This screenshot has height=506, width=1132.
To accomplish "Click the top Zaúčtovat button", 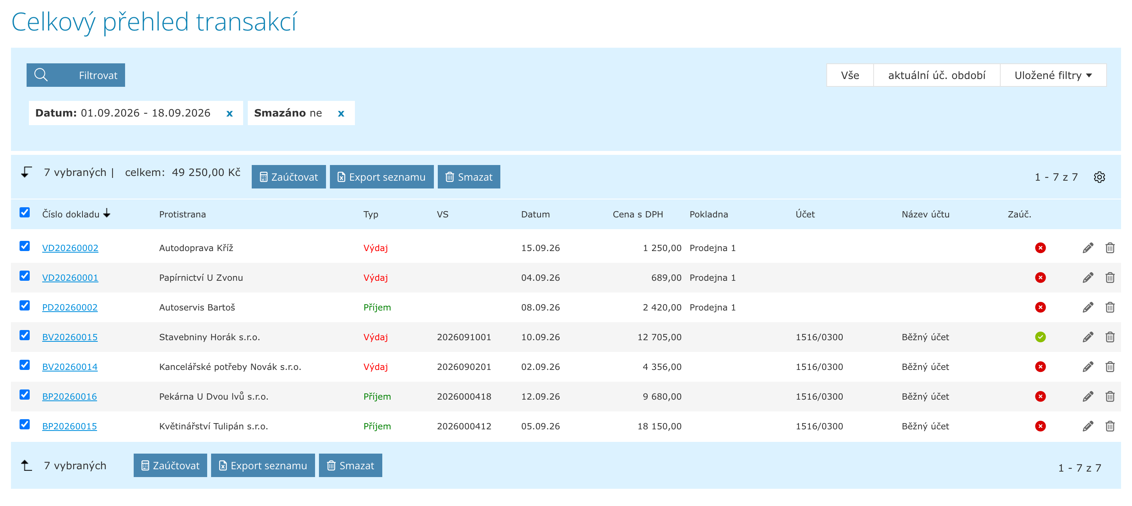I will click(288, 177).
